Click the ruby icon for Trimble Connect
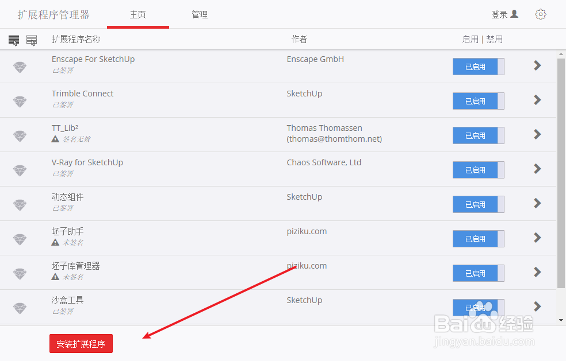Viewport: 566px width, 361px height. click(x=20, y=102)
